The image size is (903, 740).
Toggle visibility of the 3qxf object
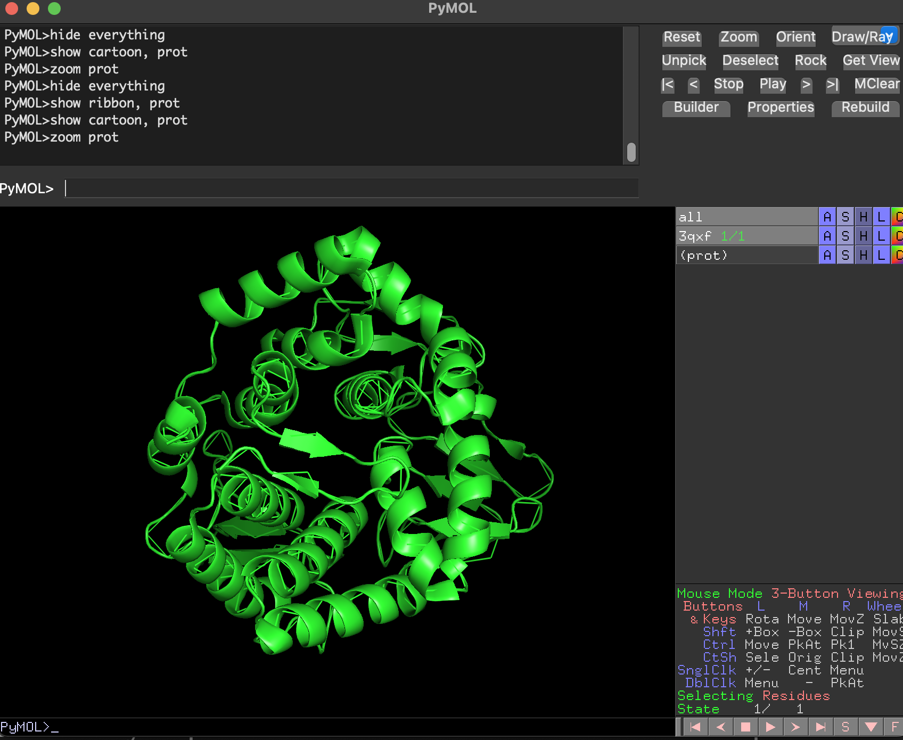[x=746, y=236]
